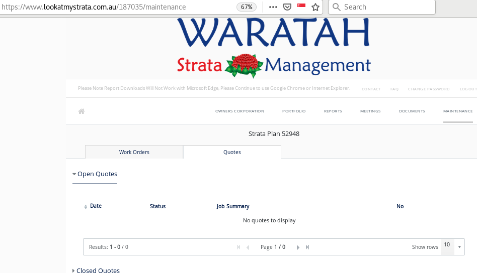Click the Contact link
This screenshot has height=273, width=477.
click(x=371, y=89)
